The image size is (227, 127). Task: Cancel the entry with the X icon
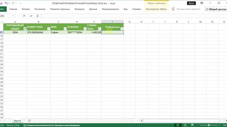coord(24,16)
